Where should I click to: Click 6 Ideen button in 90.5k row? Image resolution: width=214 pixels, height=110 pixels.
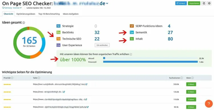pyautogui.click(x=191, y=107)
